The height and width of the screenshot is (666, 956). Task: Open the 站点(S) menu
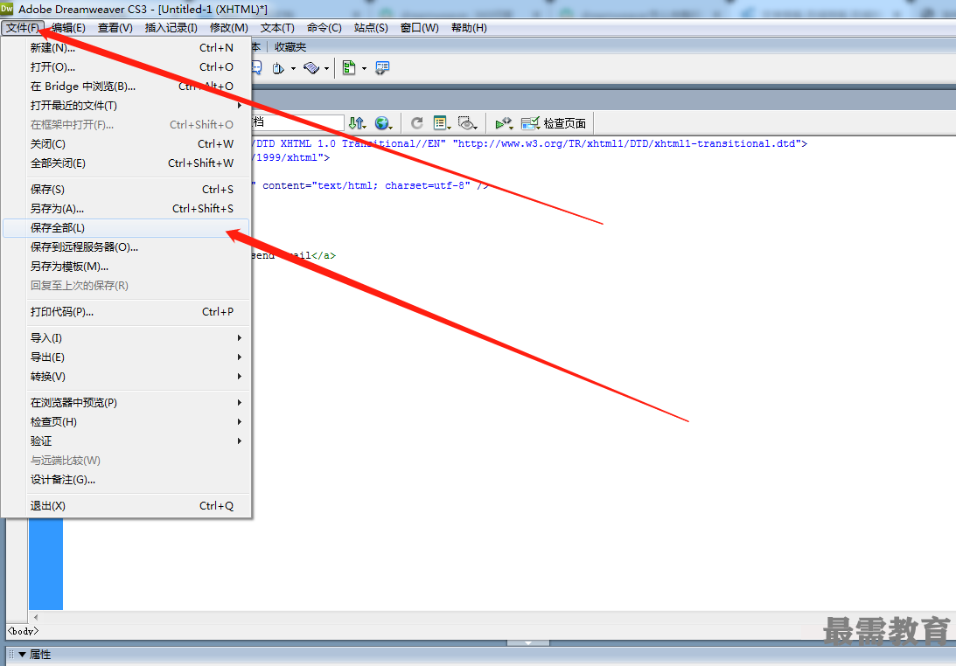tap(371, 28)
